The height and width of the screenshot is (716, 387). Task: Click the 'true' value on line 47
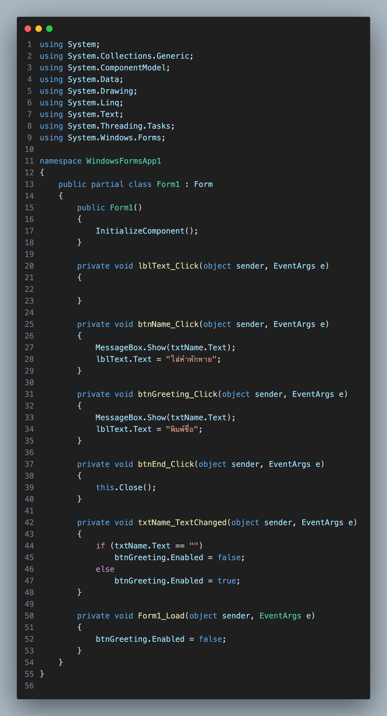pyautogui.click(x=226, y=581)
